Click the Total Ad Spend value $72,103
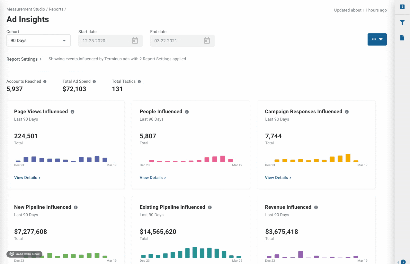Viewport: 410px width, 264px height. point(74,89)
